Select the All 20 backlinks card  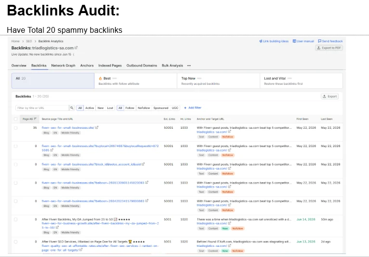coord(53,81)
